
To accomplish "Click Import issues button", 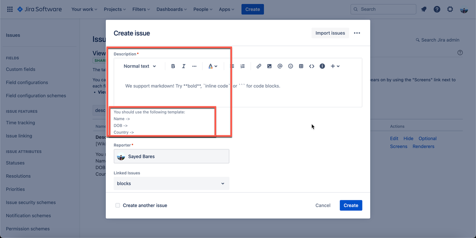I will 330,33.
